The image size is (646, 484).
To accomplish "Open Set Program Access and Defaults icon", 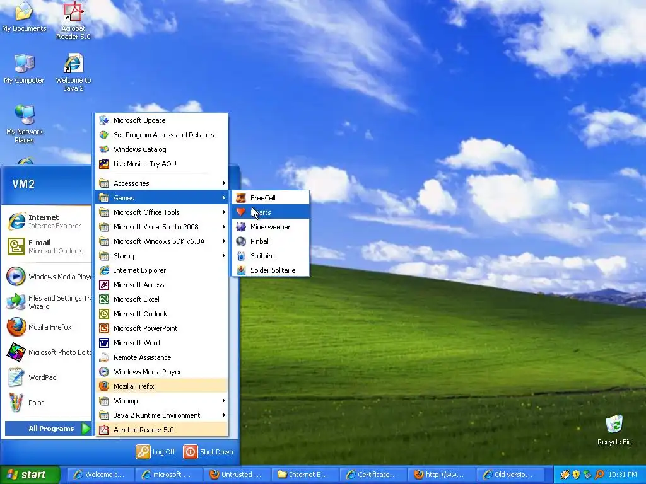I will pyautogui.click(x=104, y=135).
